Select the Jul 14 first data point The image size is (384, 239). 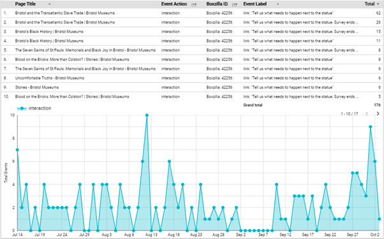click(17, 150)
